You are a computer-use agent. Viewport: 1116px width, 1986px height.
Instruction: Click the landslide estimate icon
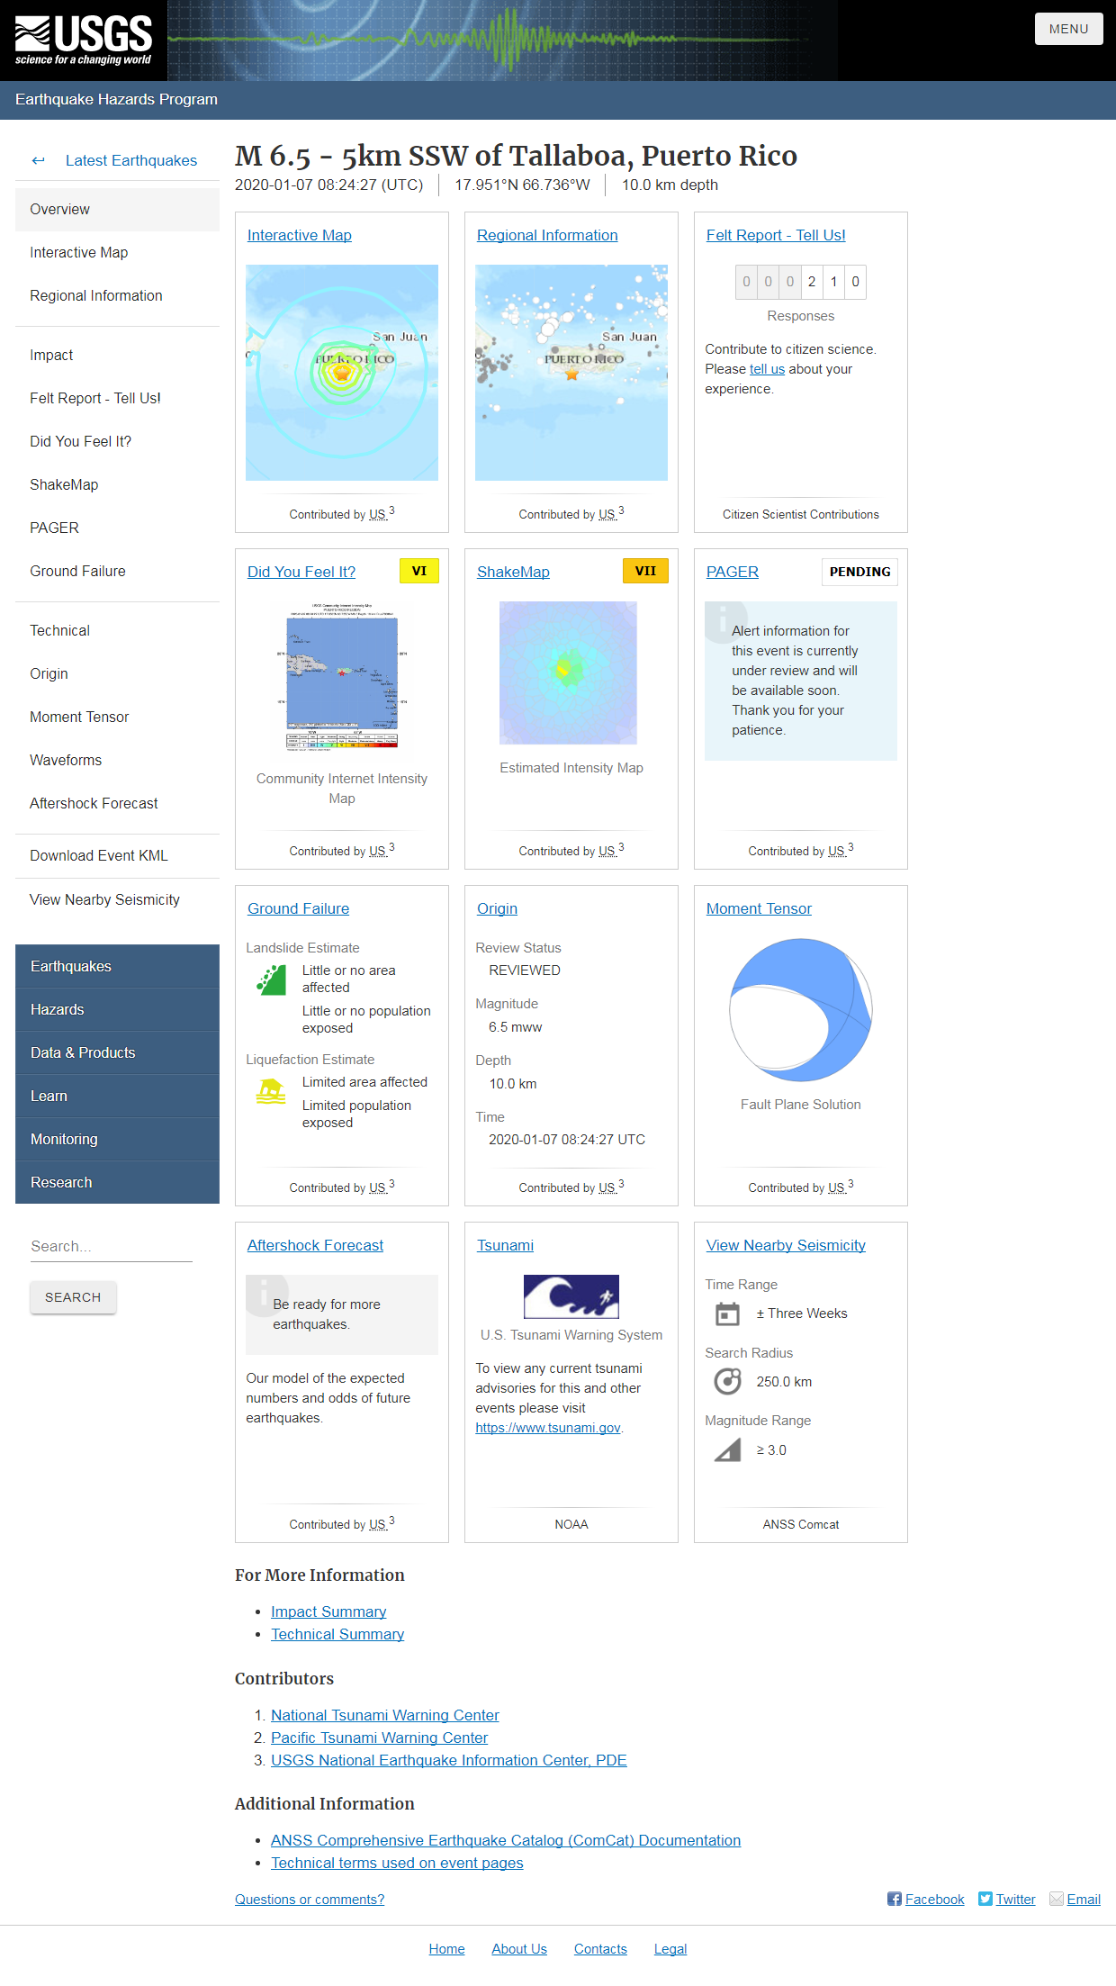point(271,979)
